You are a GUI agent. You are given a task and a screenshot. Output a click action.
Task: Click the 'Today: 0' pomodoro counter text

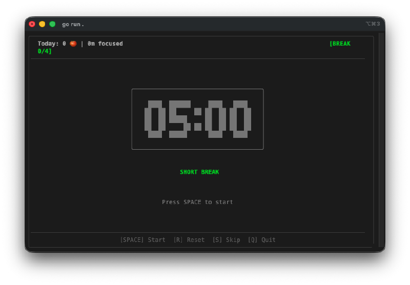(52, 44)
